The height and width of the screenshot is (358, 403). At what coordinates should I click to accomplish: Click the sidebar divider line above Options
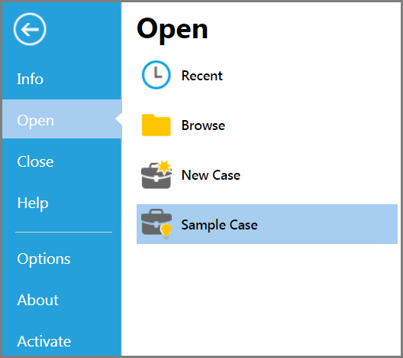[64, 232]
